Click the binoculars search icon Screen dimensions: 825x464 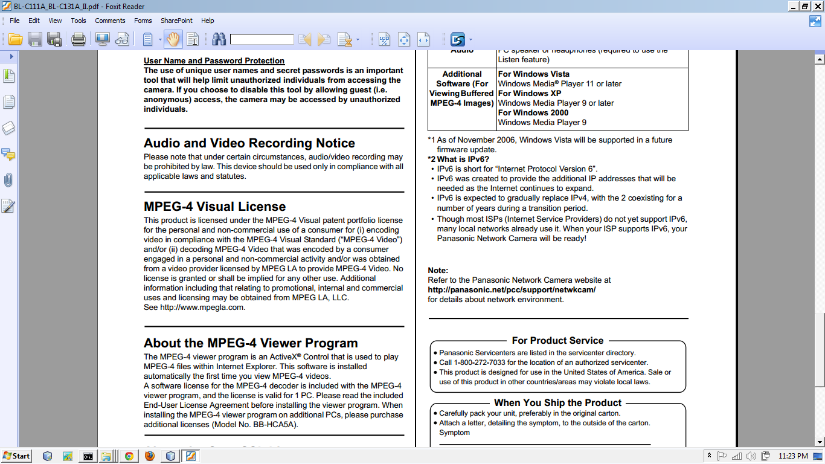[219, 40]
